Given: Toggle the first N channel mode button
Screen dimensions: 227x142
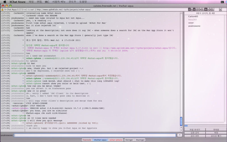Looking at the screenshot, I should point(192,9).
